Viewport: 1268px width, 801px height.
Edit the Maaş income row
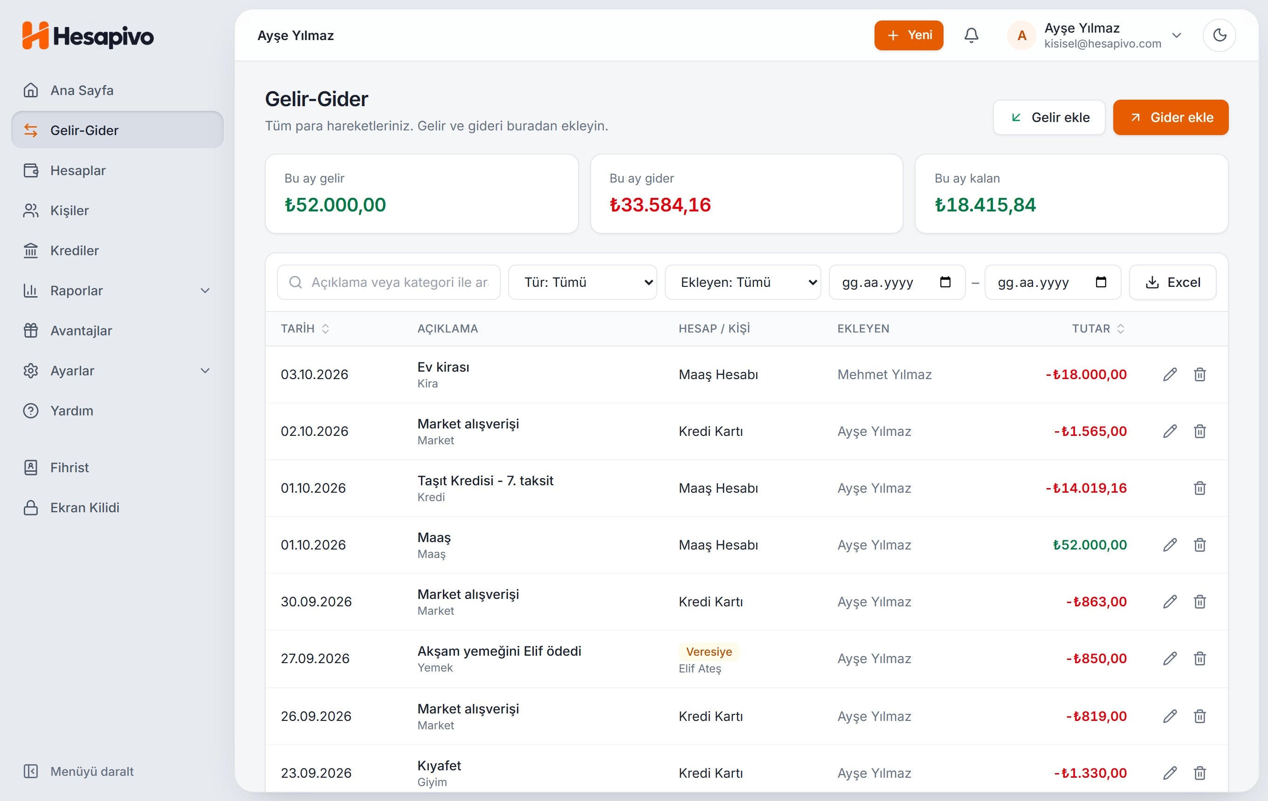click(1170, 545)
